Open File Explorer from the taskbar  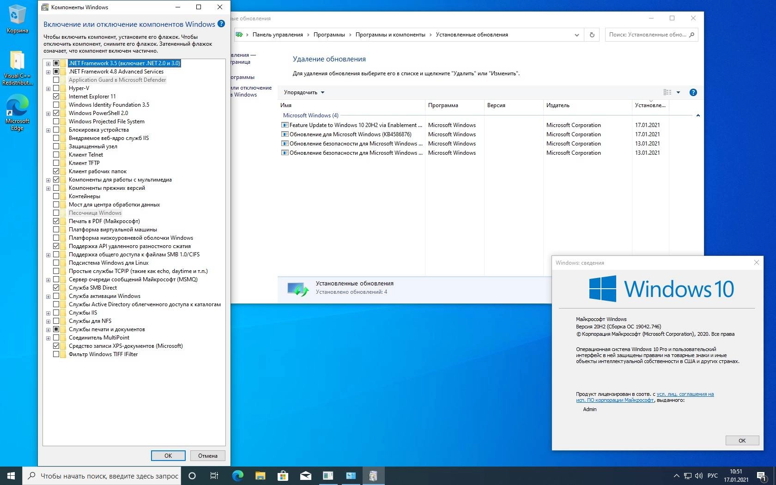coord(260,476)
